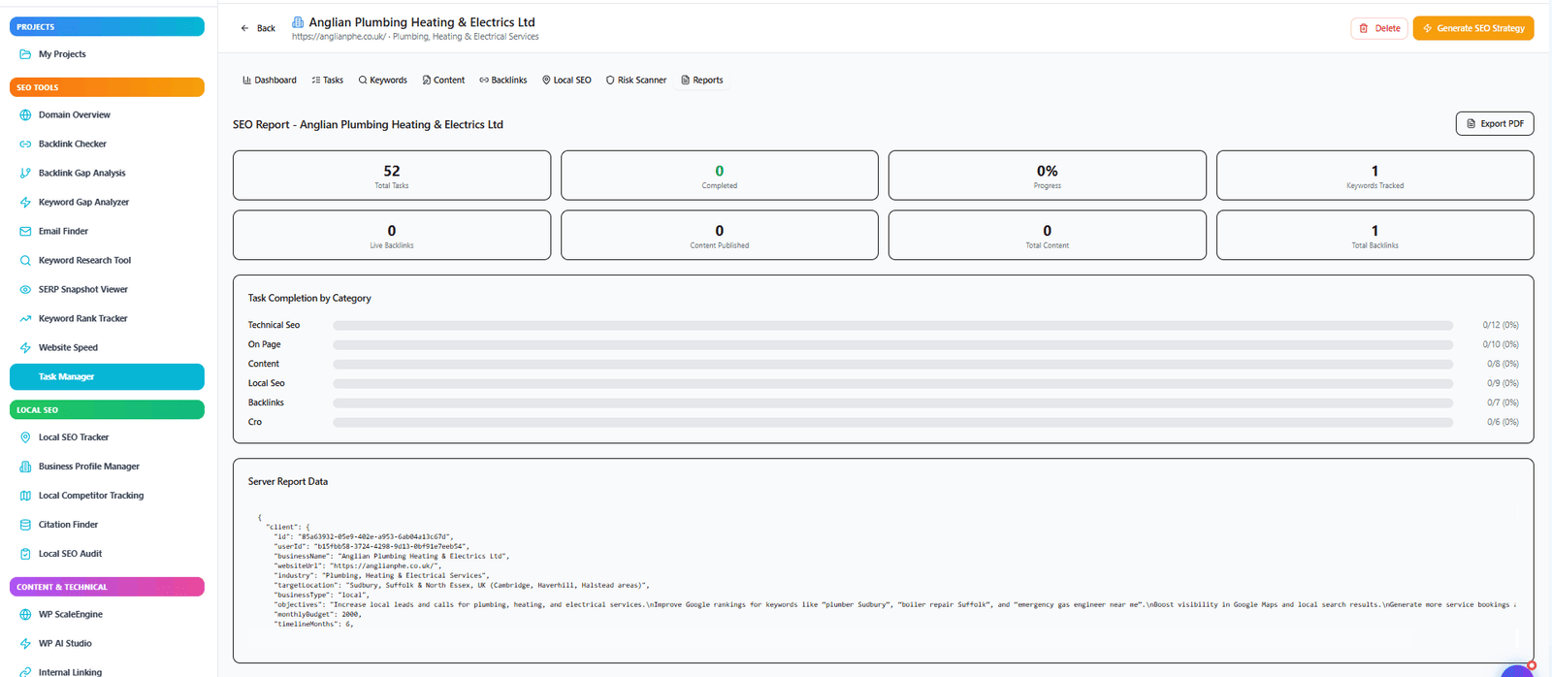The height and width of the screenshot is (677, 1552).
Task: Open Task Manager in the sidebar
Action: click(107, 376)
